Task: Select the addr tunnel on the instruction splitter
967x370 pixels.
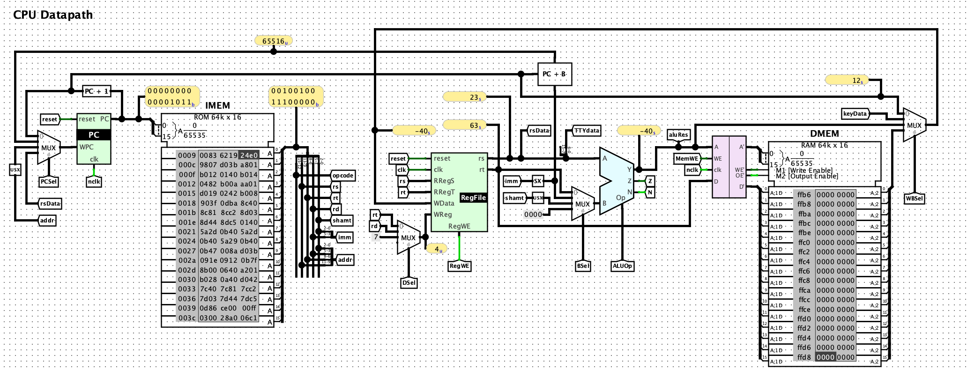Action: [345, 260]
